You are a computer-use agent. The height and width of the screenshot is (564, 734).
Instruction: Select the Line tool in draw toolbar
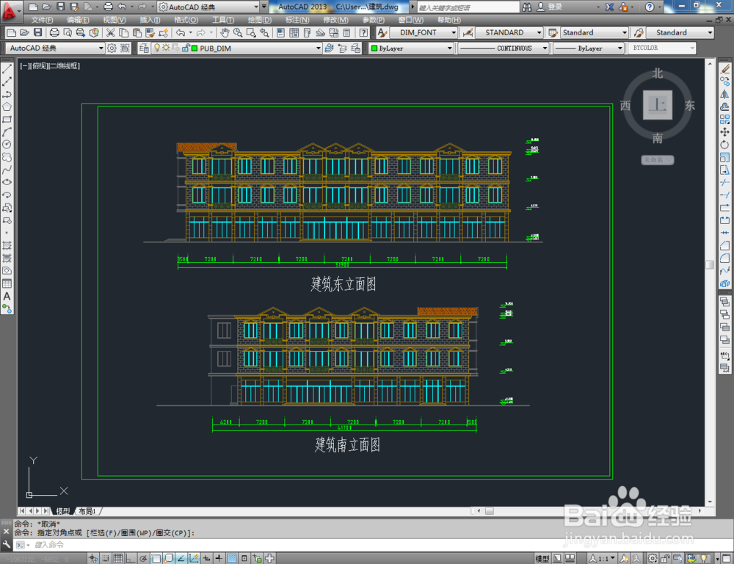(7, 69)
